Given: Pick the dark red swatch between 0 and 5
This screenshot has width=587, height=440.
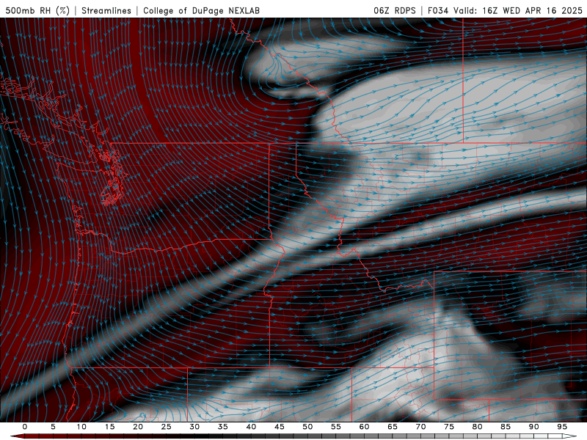Looking at the screenshot, I should pos(39,436).
